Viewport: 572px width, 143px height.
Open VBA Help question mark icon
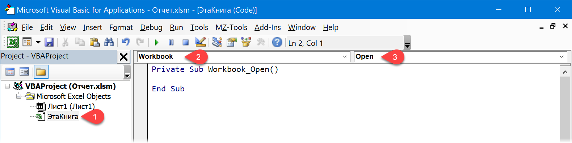277,42
